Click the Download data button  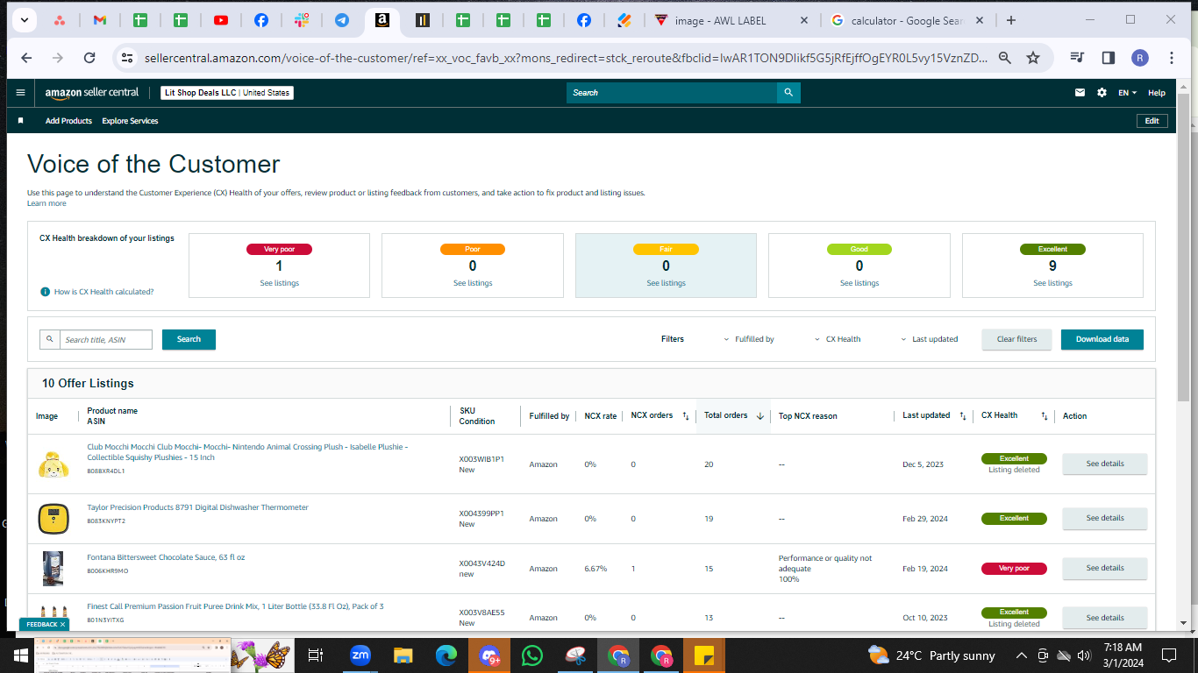coord(1102,339)
